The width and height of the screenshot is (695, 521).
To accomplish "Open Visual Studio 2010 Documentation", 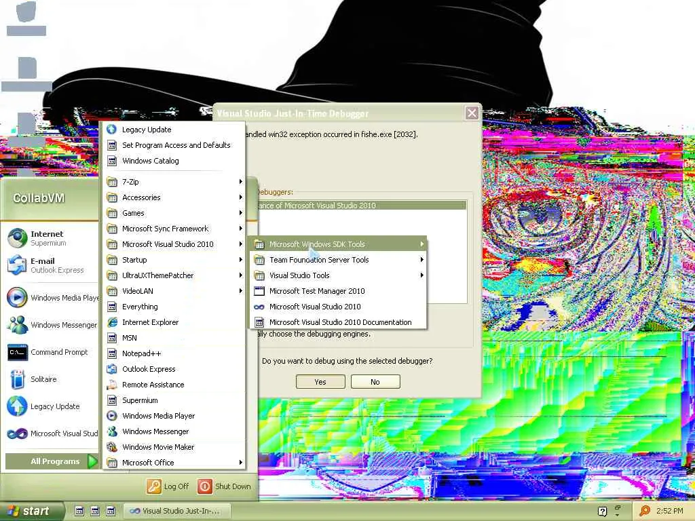I will (338, 322).
